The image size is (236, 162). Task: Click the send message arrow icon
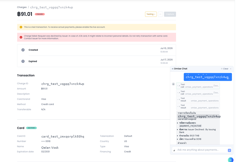pos(229,150)
